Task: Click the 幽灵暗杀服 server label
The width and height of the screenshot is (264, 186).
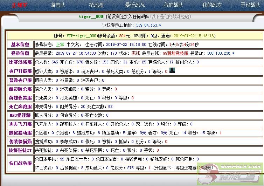Action: 20,89
